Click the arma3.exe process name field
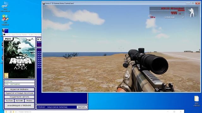The image size is (202, 113). click(19, 82)
